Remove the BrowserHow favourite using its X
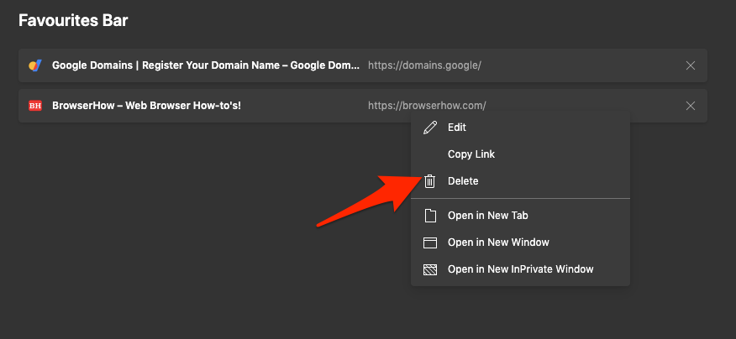736x339 pixels. (x=691, y=106)
